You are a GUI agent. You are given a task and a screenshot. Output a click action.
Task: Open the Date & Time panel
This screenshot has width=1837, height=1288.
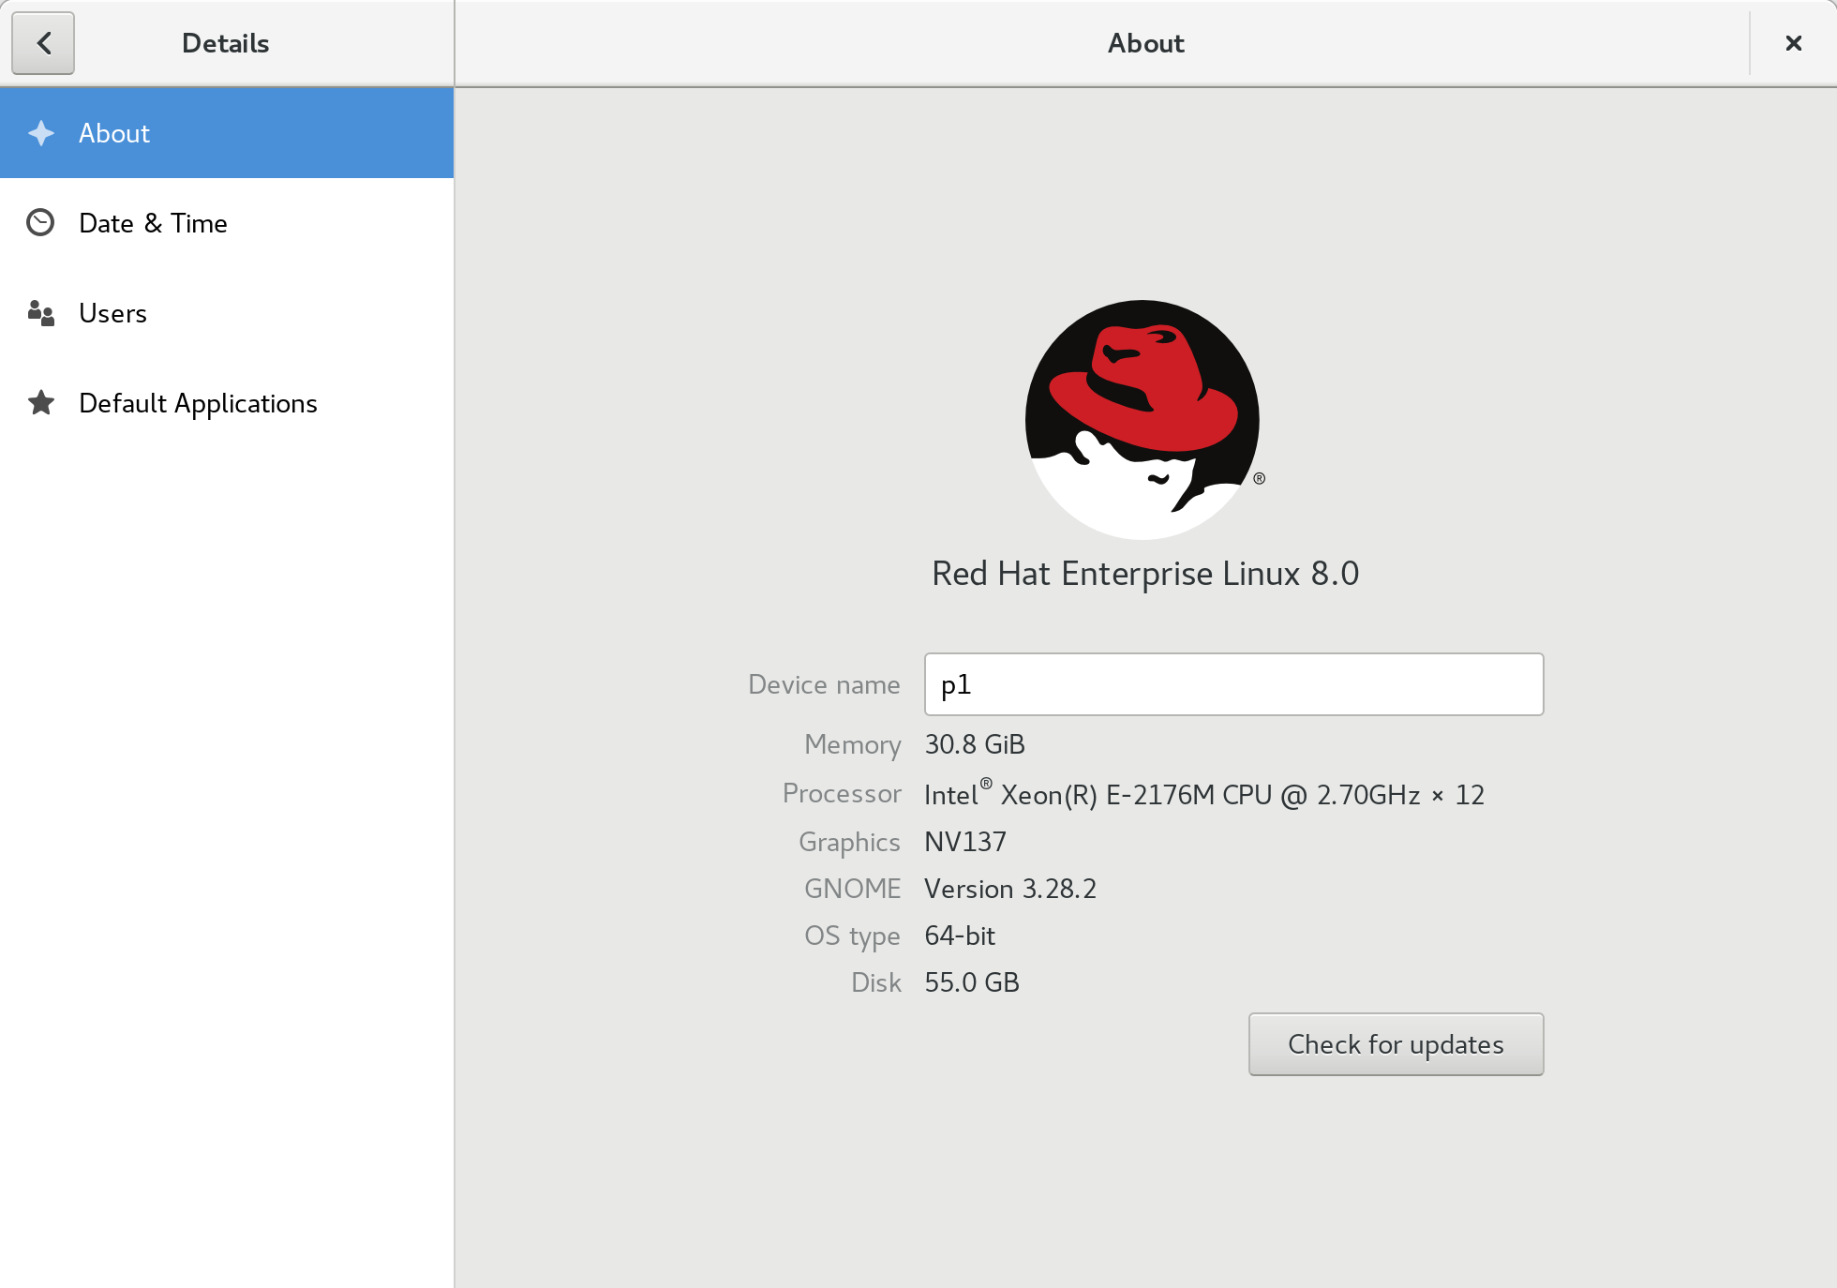tap(227, 223)
